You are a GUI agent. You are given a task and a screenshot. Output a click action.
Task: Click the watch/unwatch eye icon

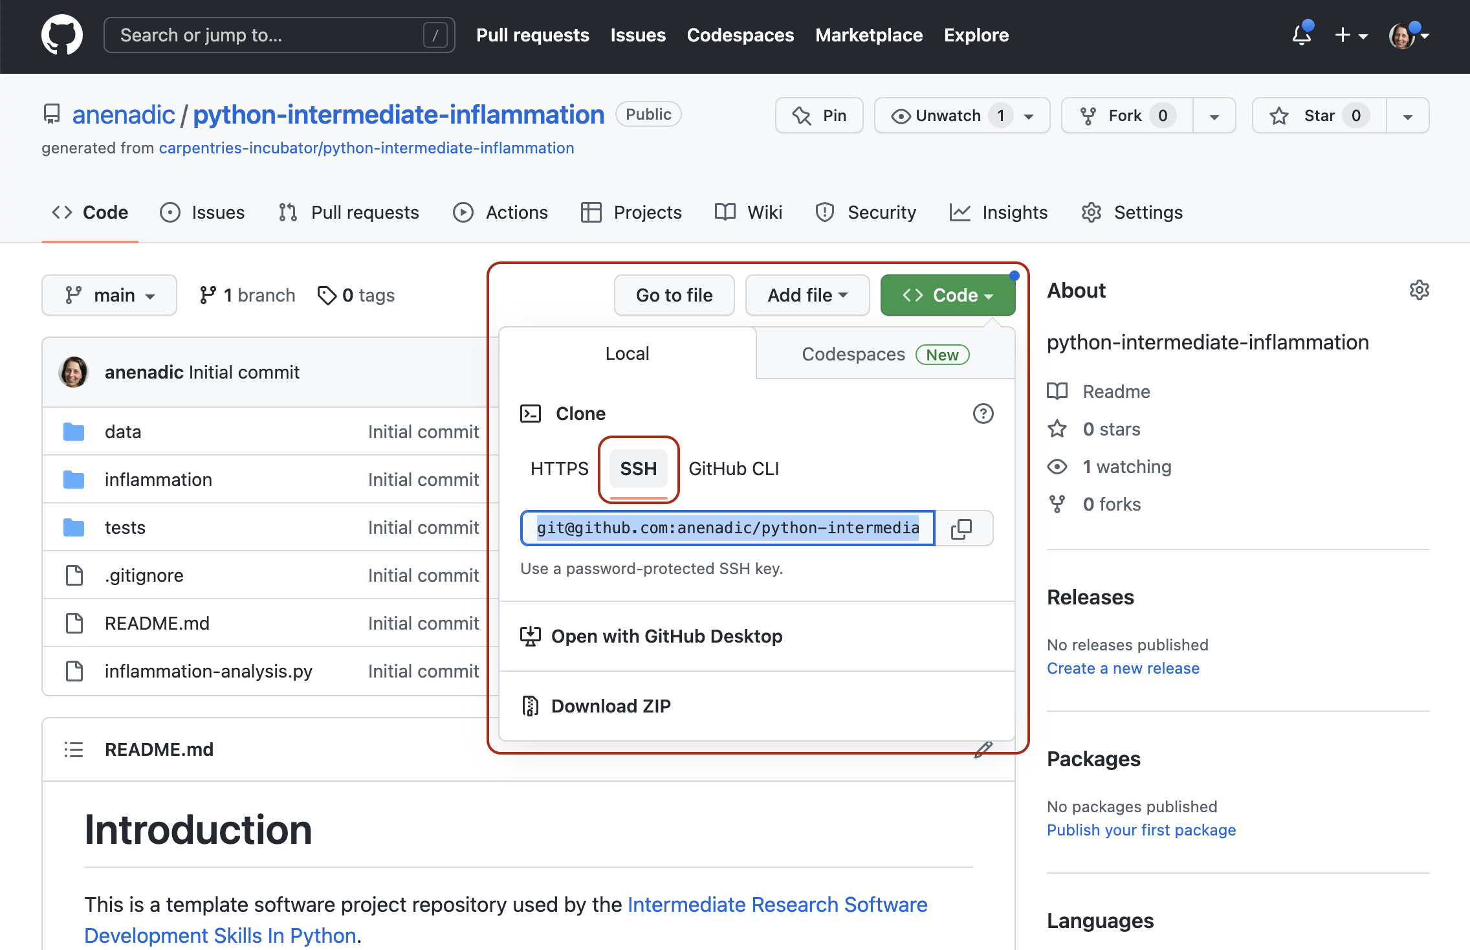[x=899, y=115]
